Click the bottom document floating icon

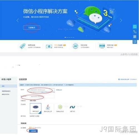click(135, 42)
